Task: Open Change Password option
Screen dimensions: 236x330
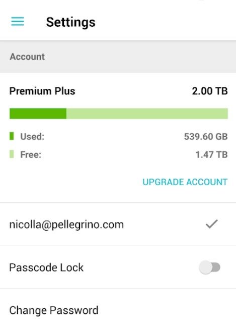Action: [x=118, y=310]
